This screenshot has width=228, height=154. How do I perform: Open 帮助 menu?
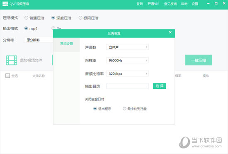[184, 4]
